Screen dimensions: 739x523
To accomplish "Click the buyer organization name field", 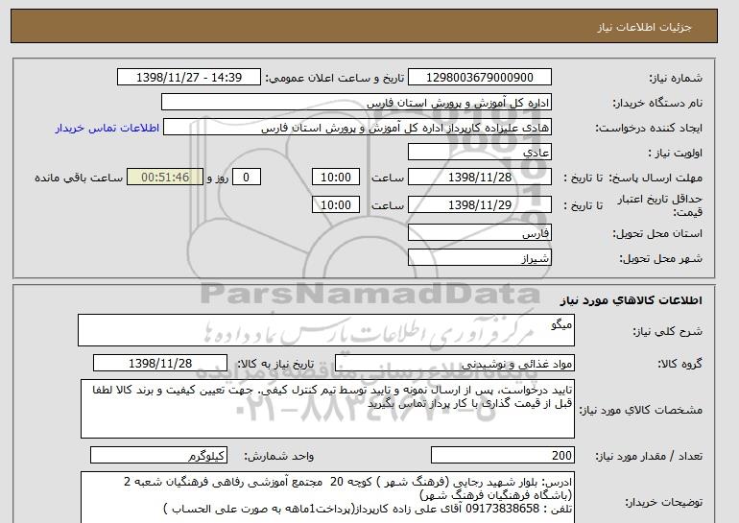I will pyautogui.click(x=356, y=103).
